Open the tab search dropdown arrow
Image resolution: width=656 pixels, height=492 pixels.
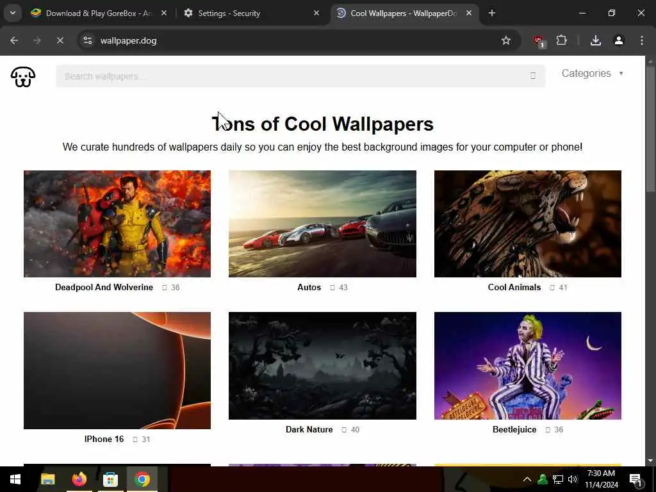tap(13, 13)
